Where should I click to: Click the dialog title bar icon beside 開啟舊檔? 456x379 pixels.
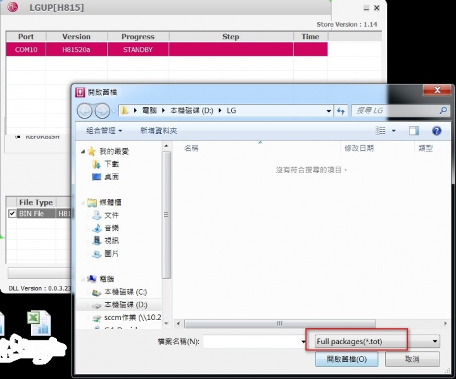(80, 93)
